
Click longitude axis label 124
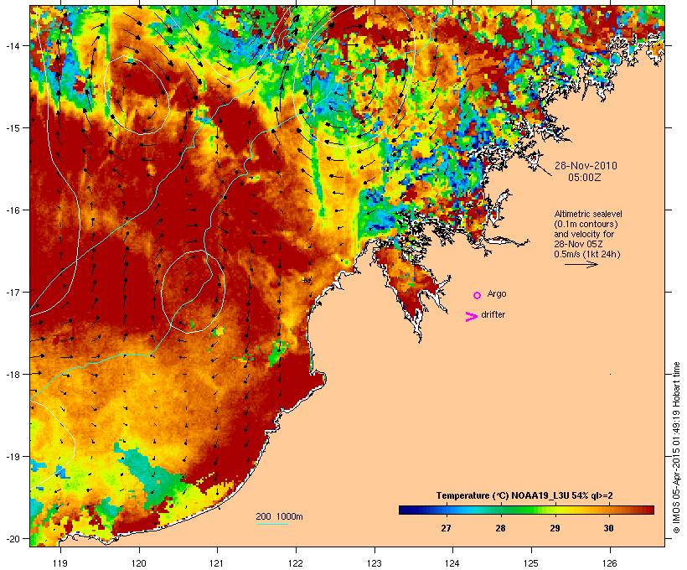click(452, 563)
